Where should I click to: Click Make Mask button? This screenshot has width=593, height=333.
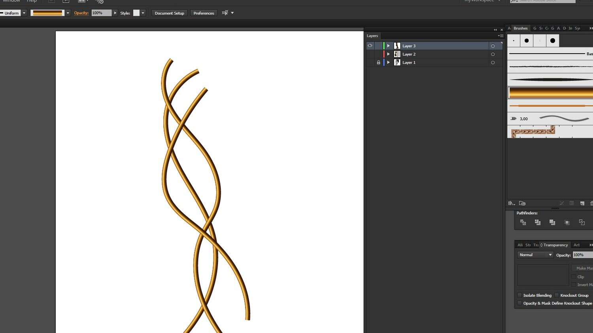(582, 268)
